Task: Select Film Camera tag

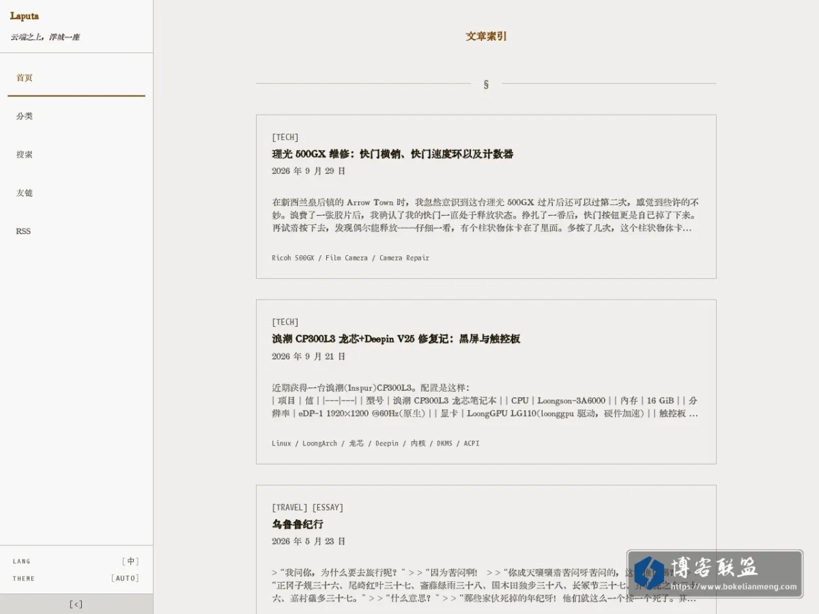Action: tap(347, 258)
